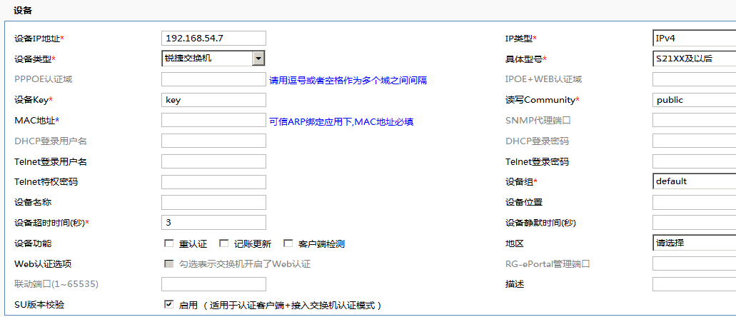Open the 设备类型 dropdown arrow
This screenshot has width=736, height=317.
258,59
